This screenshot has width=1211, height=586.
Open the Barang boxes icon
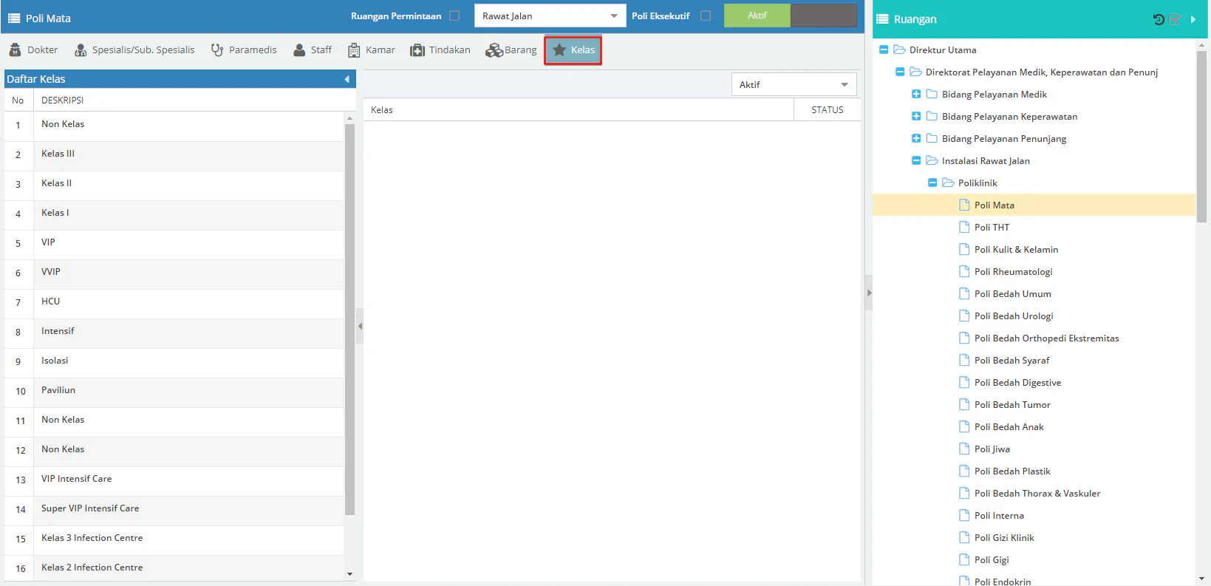(x=494, y=50)
